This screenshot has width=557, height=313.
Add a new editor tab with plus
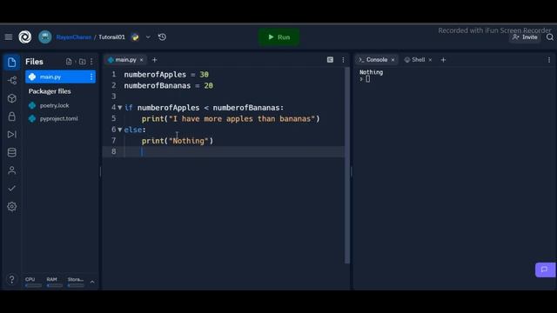155,60
